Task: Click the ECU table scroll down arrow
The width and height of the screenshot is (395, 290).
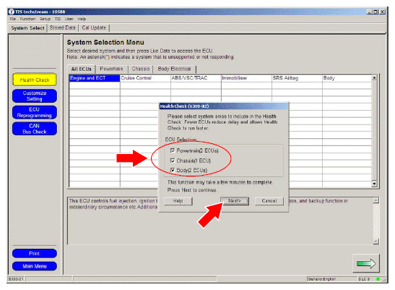Action: pyautogui.click(x=374, y=184)
